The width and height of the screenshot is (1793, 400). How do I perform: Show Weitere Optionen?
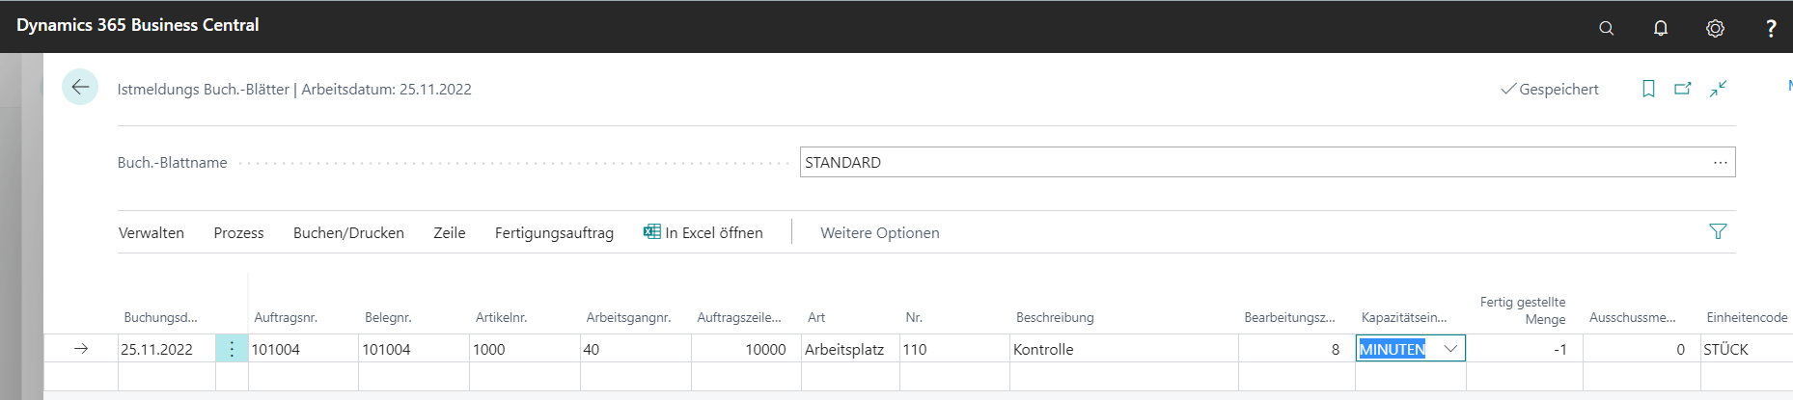(880, 232)
